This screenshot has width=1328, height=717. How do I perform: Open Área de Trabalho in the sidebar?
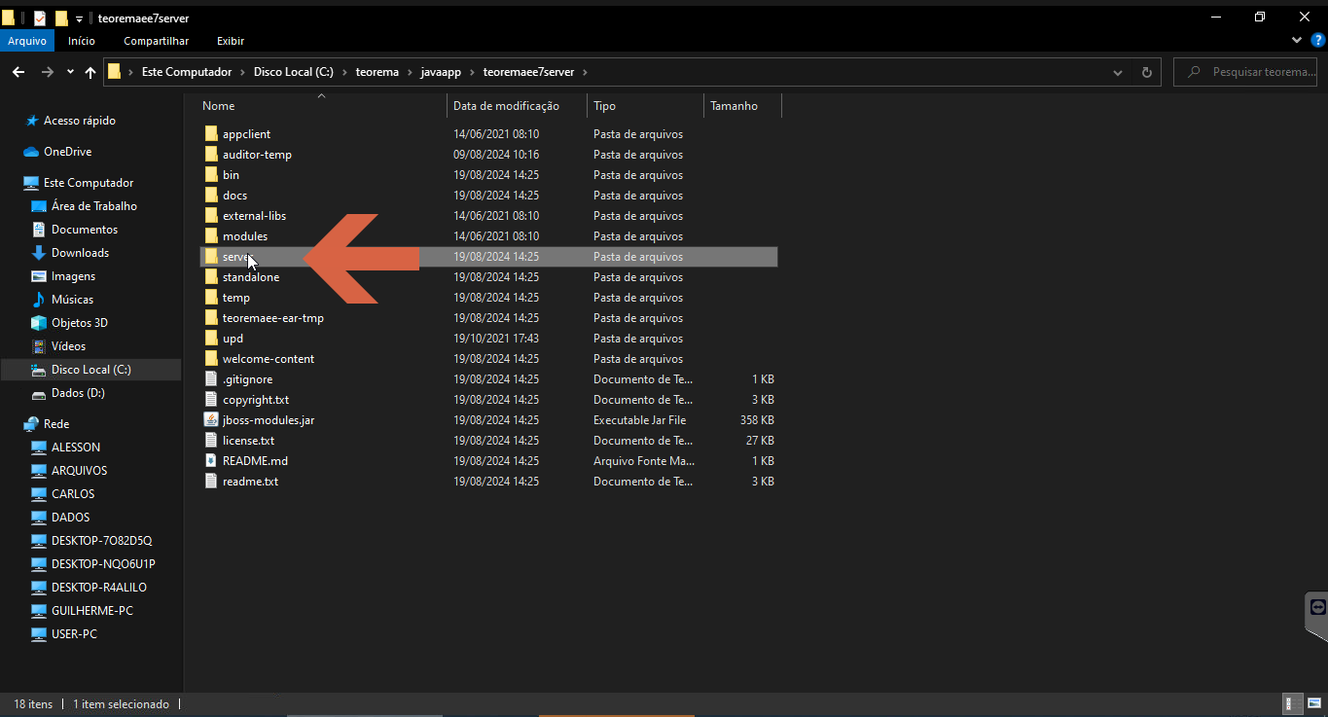point(94,206)
